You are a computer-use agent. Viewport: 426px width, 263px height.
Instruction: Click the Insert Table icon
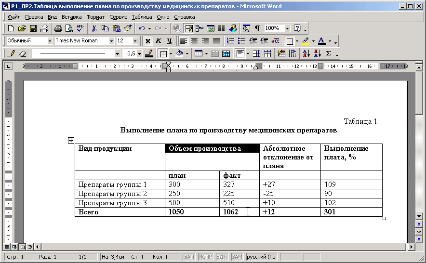coord(199,53)
